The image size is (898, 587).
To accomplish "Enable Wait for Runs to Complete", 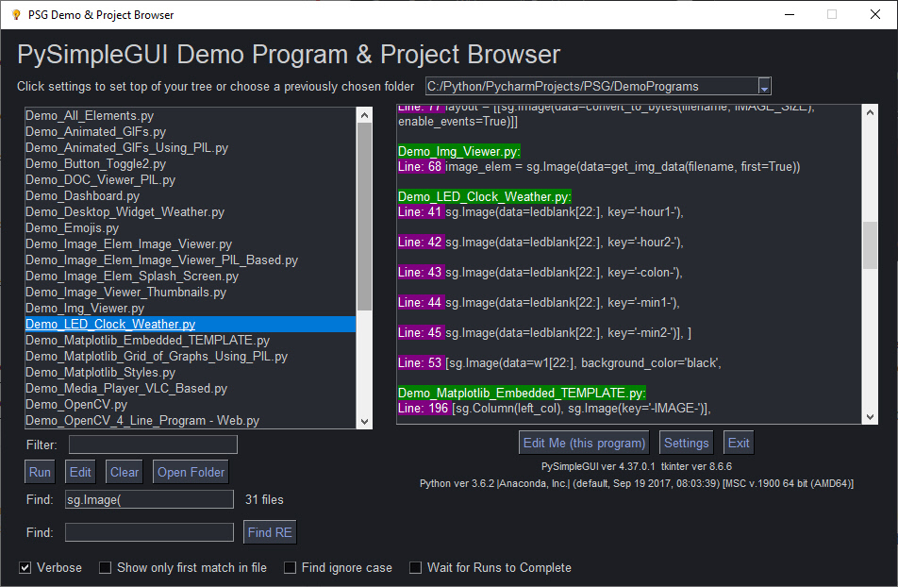I will (415, 568).
